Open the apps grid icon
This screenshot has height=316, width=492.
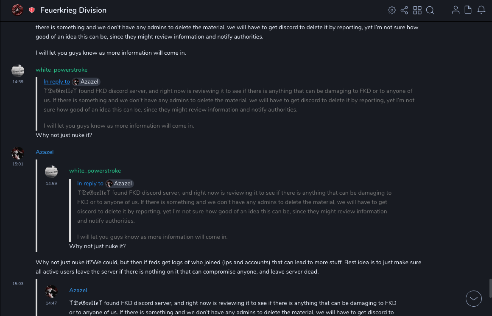[417, 10]
